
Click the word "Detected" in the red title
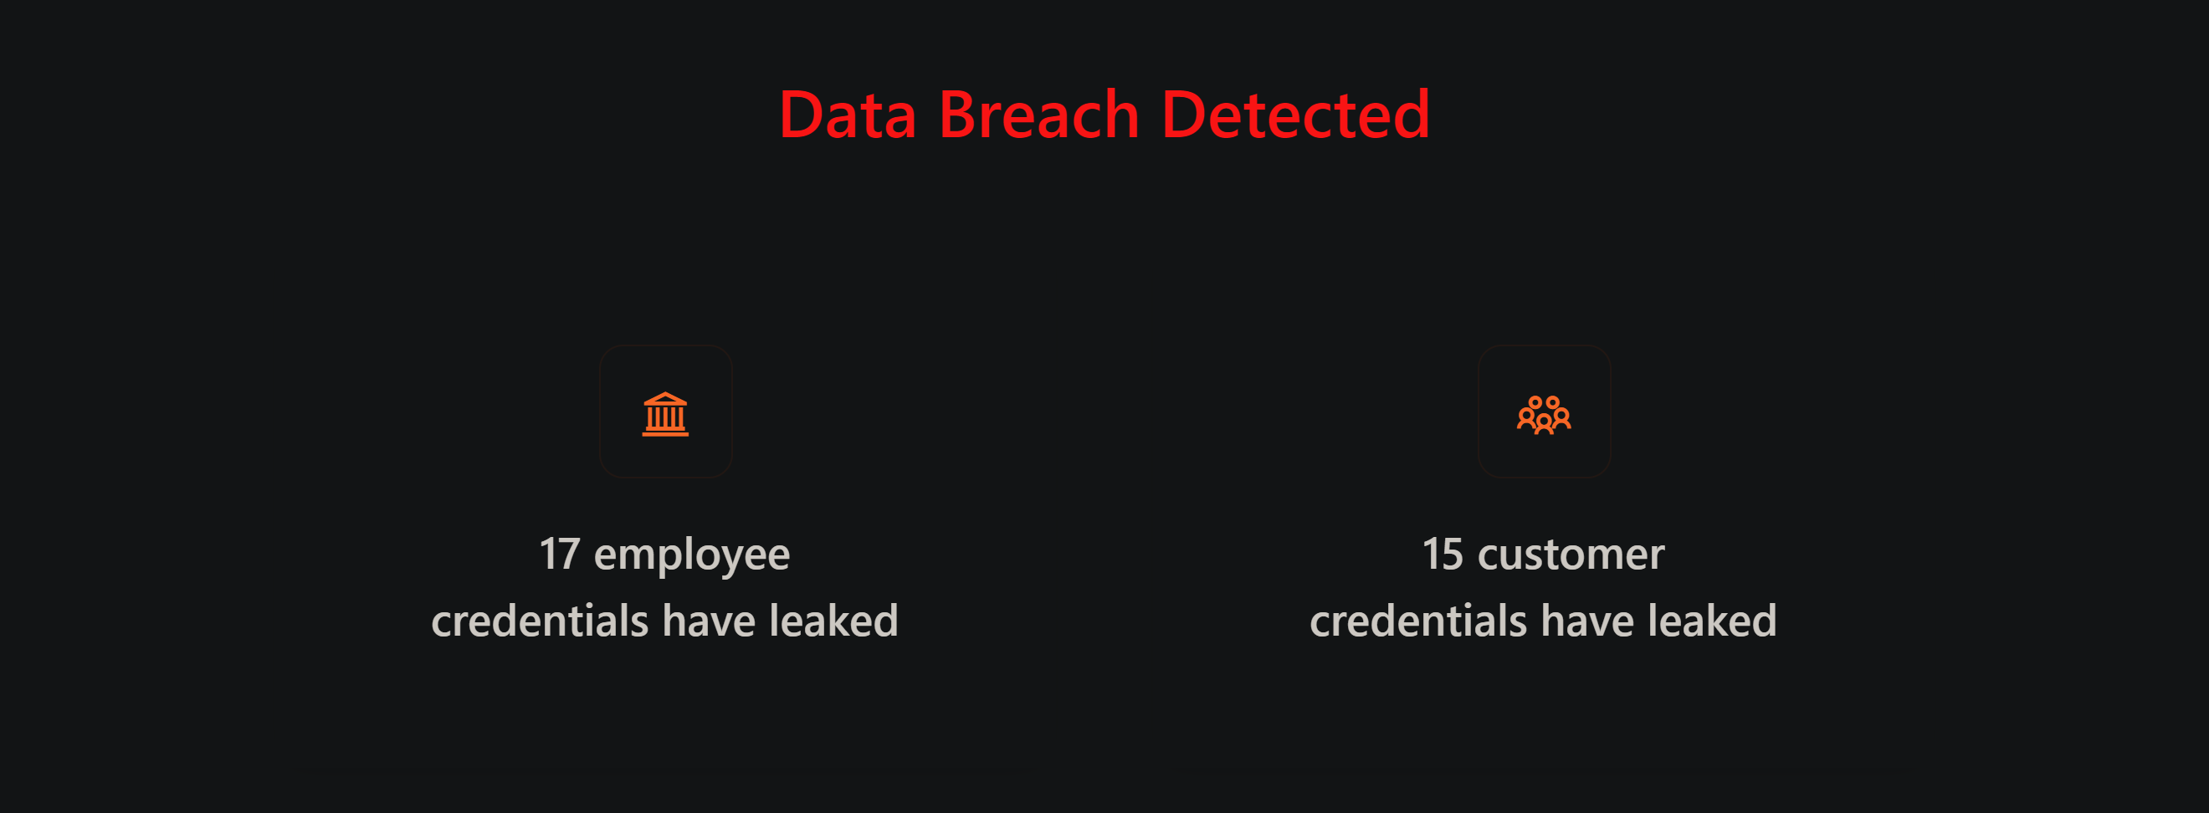1296,114
